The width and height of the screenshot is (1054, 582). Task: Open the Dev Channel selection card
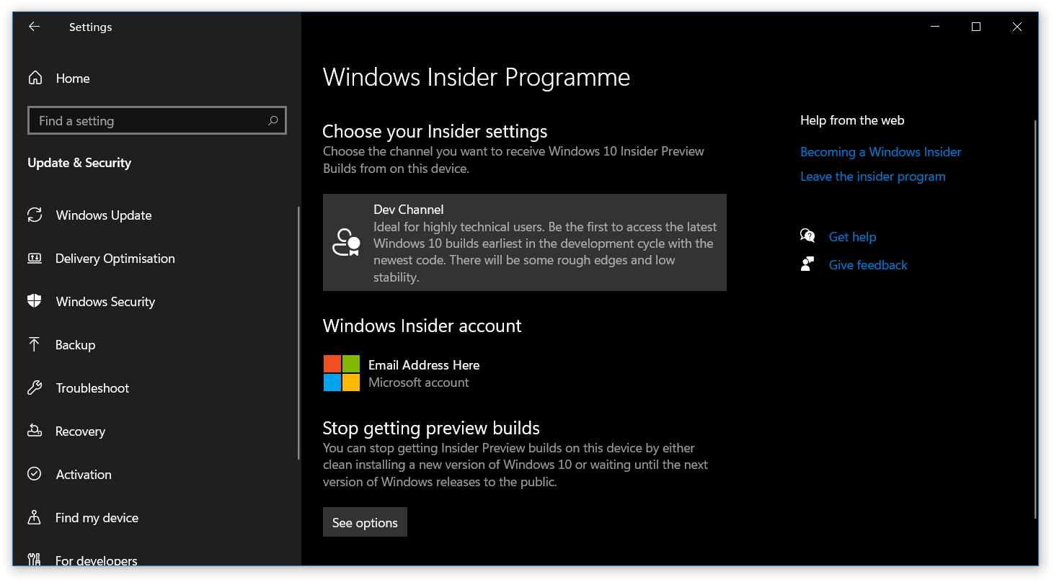pyautogui.click(x=524, y=242)
